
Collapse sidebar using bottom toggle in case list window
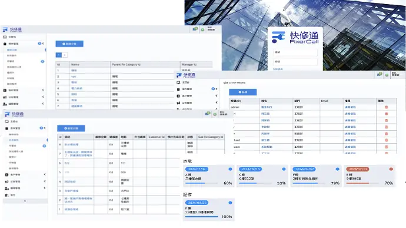tap(25, 201)
